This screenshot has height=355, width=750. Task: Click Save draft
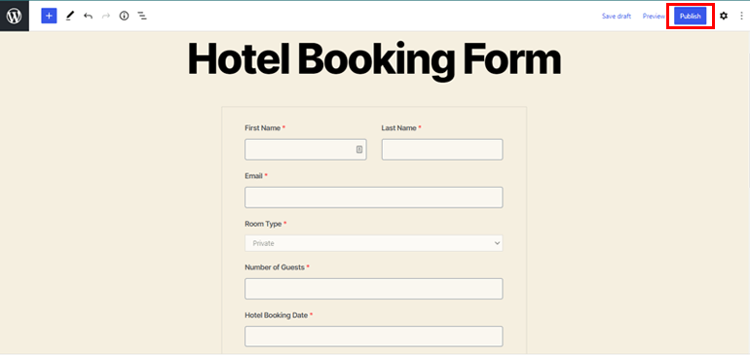[616, 16]
